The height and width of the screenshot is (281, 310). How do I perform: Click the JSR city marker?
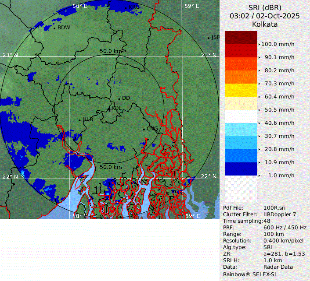[209, 38]
